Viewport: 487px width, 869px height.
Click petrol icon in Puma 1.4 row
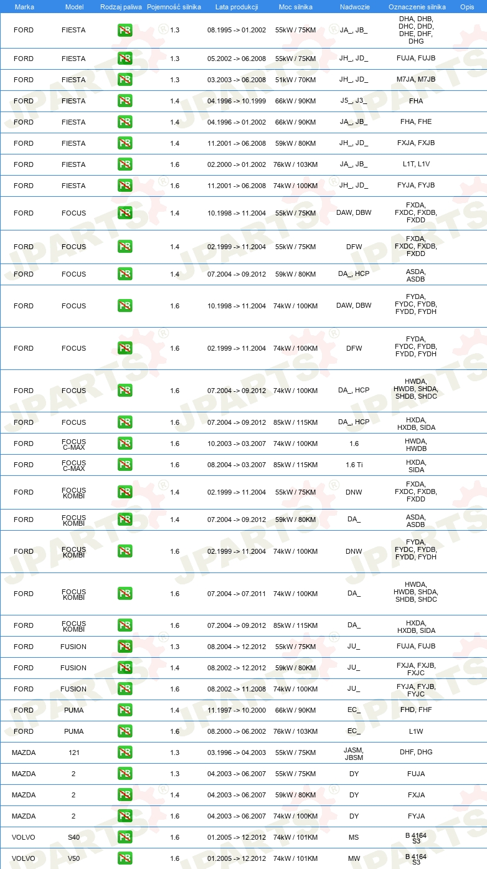tap(125, 710)
